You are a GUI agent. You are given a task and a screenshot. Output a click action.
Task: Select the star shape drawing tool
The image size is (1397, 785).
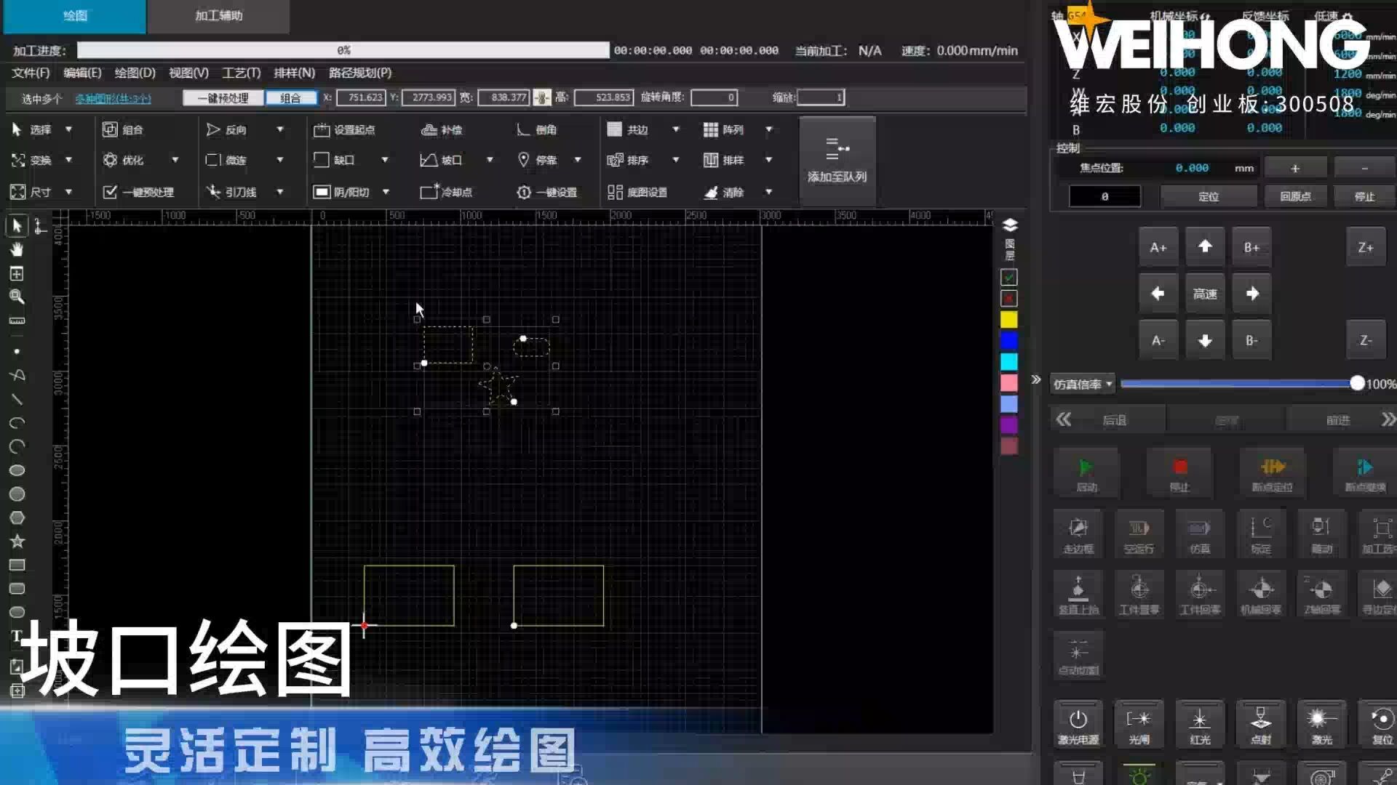[x=17, y=542]
